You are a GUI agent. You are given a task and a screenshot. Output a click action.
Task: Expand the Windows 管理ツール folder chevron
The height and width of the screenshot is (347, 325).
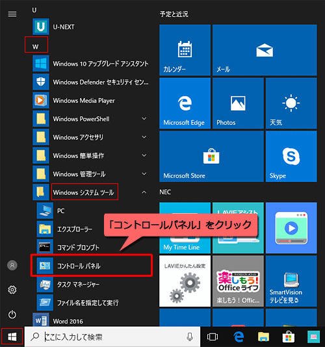coord(144,174)
